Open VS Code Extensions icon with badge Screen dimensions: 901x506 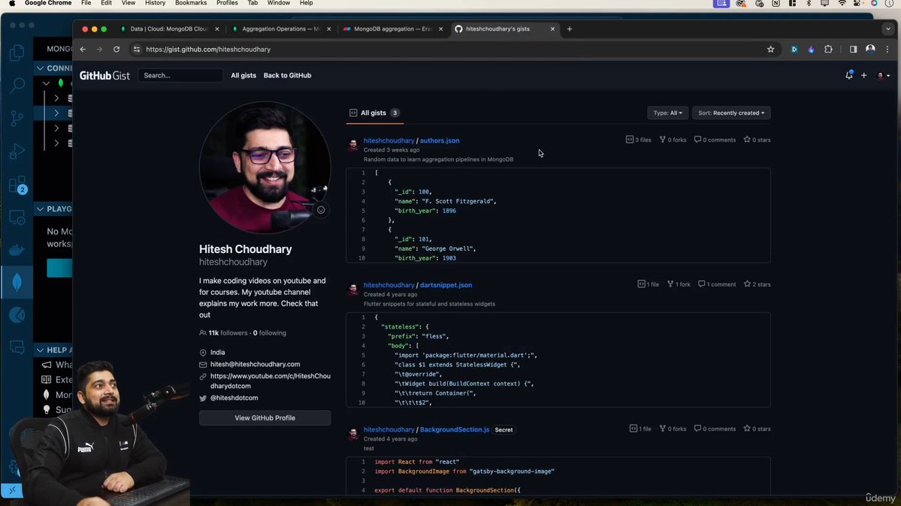tap(17, 185)
